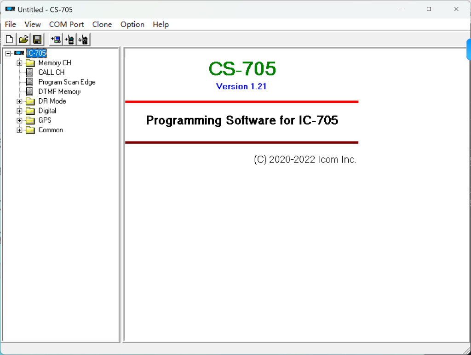Click the 'Untitled - CS-705' window title
Image resolution: width=471 pixels, height=355 pixels.
(x=45, y=10)
